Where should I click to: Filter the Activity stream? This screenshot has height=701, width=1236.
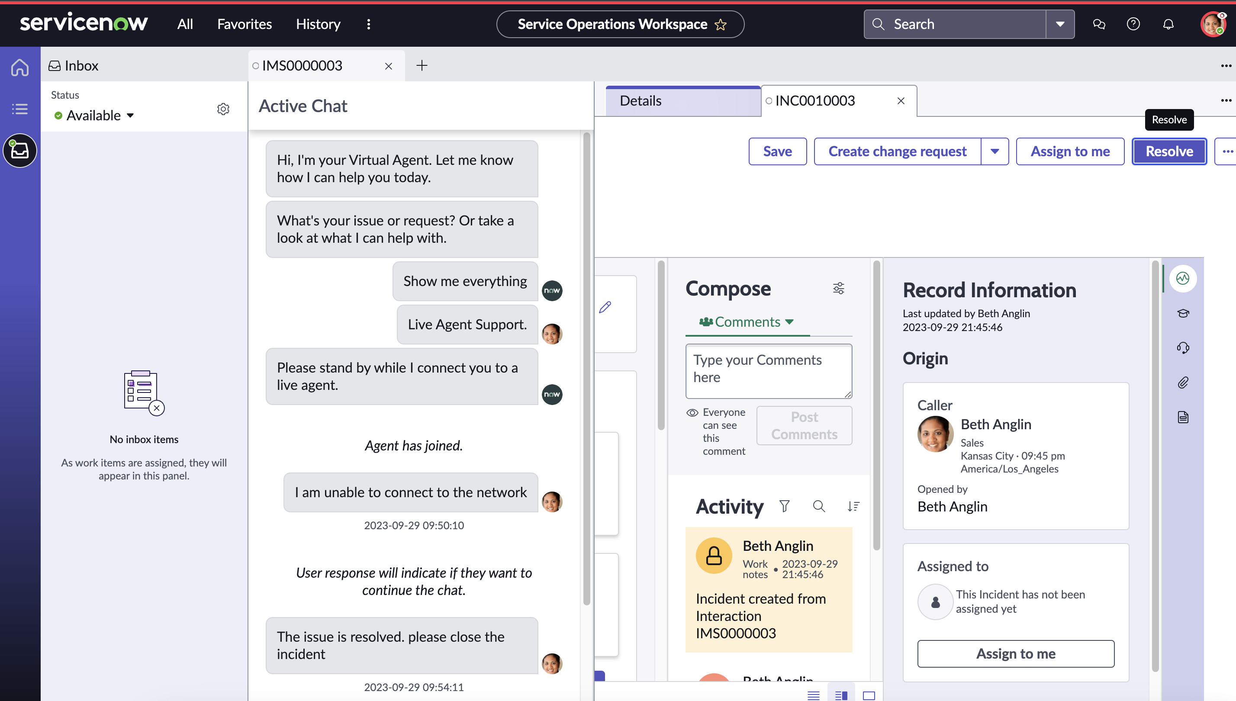tap(784, 506)
